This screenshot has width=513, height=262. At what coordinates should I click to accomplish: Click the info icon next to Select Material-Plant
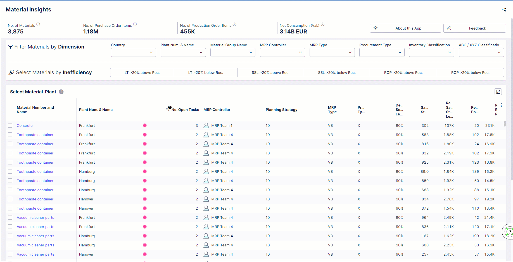click(61, 92)
